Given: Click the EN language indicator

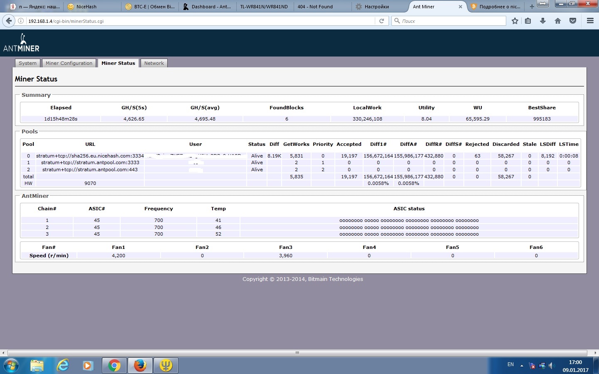Looking at the screenshot, I should [x=510, y=364].
